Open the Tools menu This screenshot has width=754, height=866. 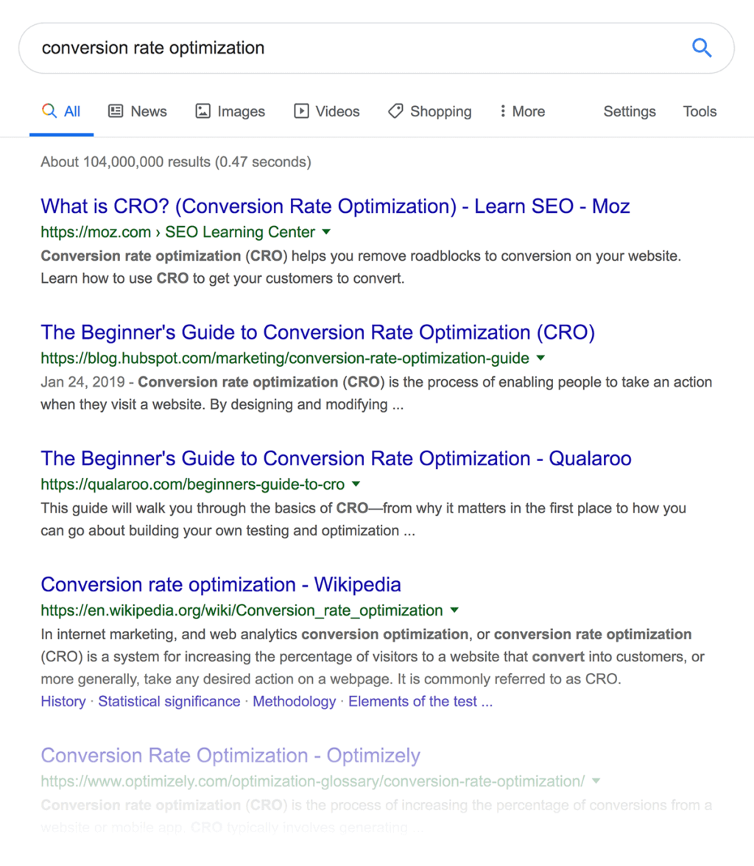tap(700, 111)
